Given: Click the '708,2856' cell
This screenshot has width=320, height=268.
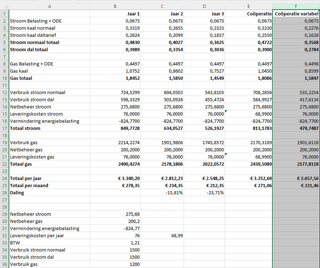Looking at the screenshot, I should [248, 93].
